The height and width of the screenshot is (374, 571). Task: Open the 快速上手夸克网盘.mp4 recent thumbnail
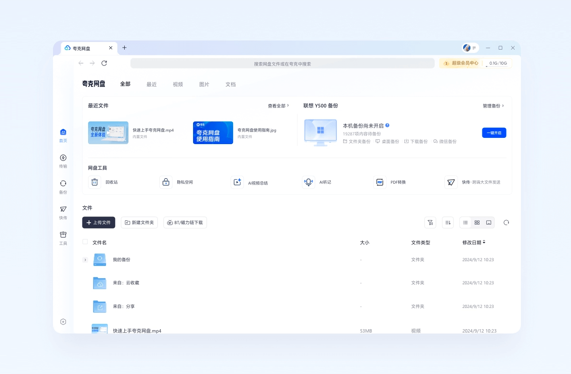click(x=108, y=133)
